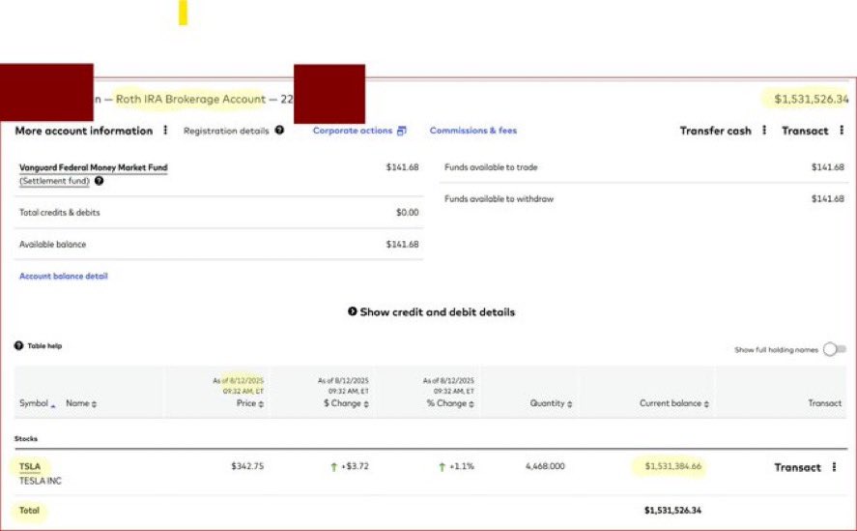Sort holdings by Quantity column

tap(550, 403)
